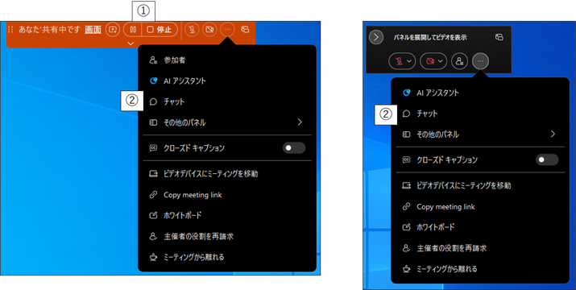The height and width of the screenshot is (290, 576).
Task: Click the パネルを展開してビデオを表示 label
Action: (x=430, y=38)
